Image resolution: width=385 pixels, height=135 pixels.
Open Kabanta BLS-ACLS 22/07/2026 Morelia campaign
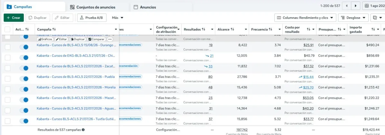pos(76,87)
